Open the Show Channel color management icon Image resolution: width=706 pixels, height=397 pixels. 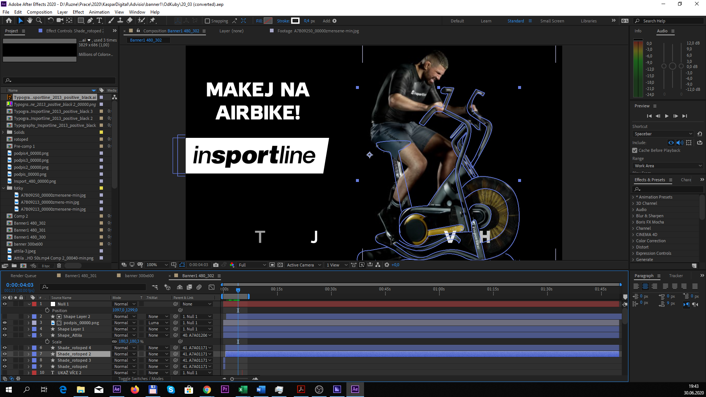point(232,265)
